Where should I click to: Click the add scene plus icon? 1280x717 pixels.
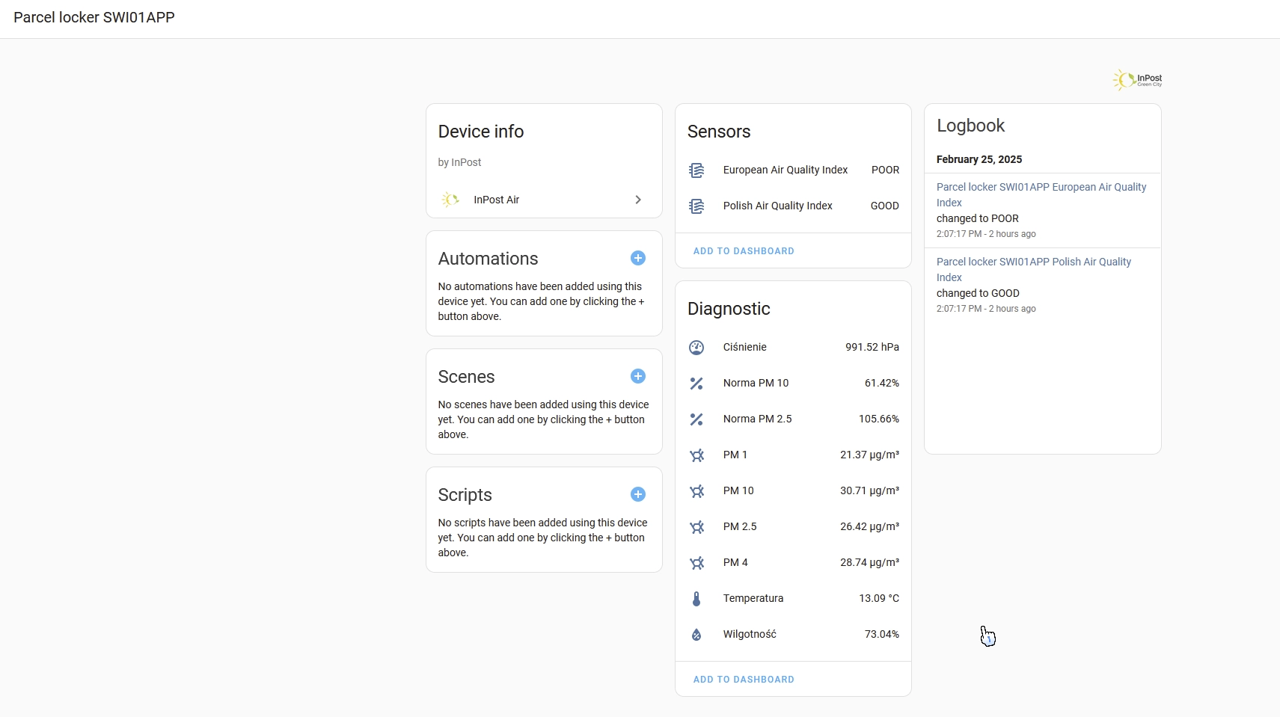[x=637, y=376]
